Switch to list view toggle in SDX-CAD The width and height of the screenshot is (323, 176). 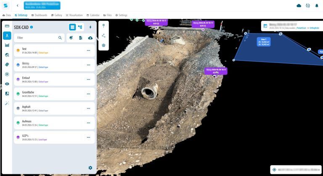(72, 27)
